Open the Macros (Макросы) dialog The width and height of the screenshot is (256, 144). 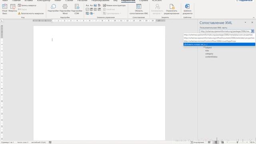point(13,8)
